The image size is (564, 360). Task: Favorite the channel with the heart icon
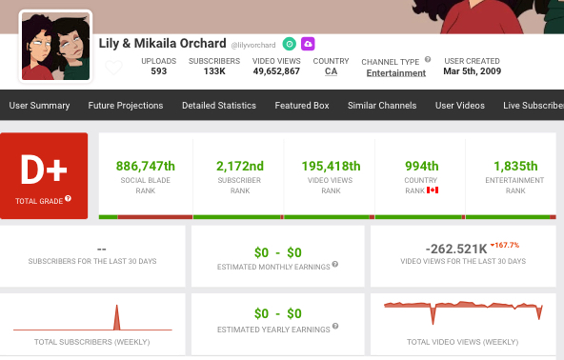pyautogui.click(x=114, y=68)
